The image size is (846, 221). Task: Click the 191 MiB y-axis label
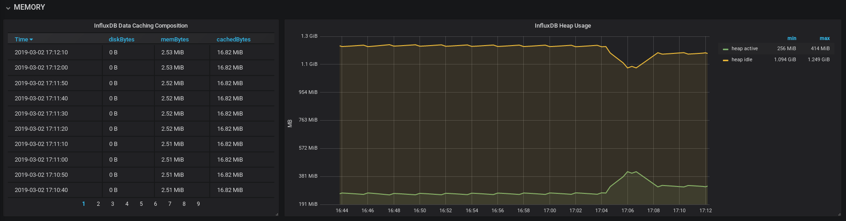pyautogui.click(x=308, y=204)
